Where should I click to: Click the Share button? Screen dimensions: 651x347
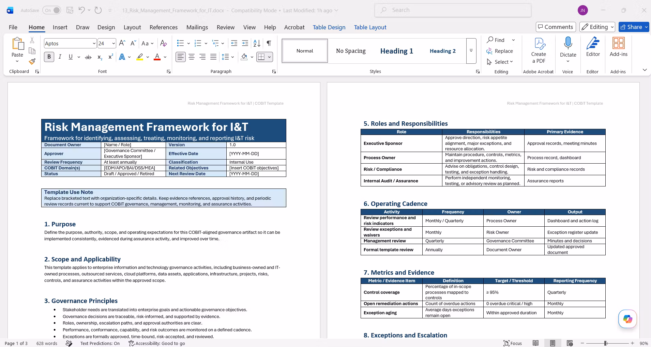[634, 27]
